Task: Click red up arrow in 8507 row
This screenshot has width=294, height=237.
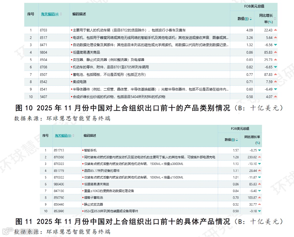Action: tap(276, 74)
